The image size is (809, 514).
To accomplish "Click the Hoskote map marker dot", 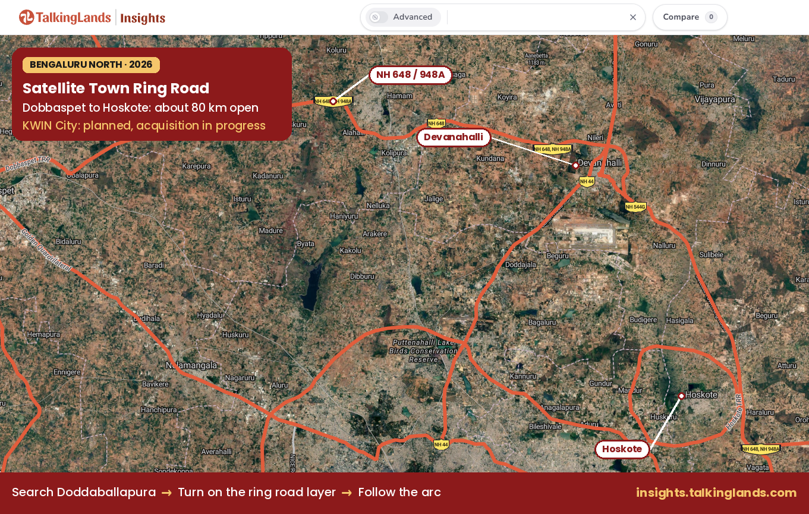I will pos(681,396).
